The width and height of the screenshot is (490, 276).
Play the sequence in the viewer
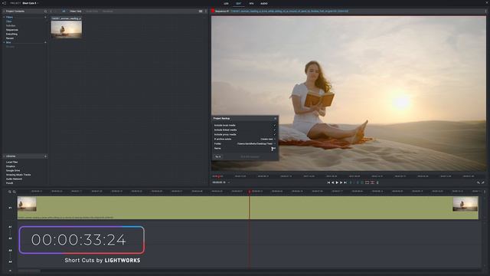337,182
